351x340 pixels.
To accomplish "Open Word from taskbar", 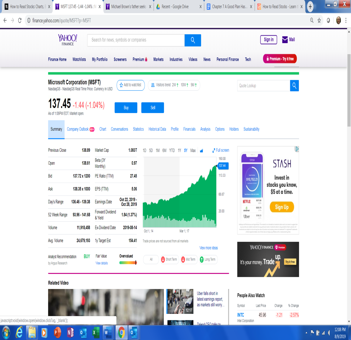I will (x=109, y=332).
